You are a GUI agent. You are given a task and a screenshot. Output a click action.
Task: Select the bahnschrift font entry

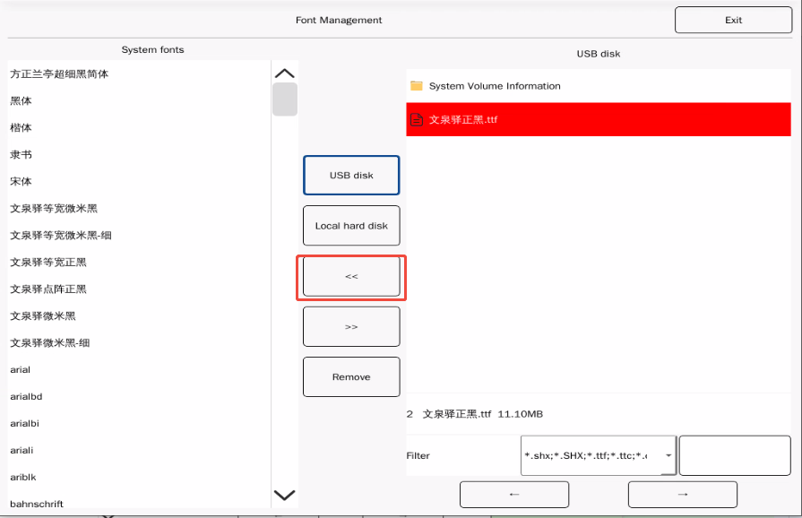[37, 504]
